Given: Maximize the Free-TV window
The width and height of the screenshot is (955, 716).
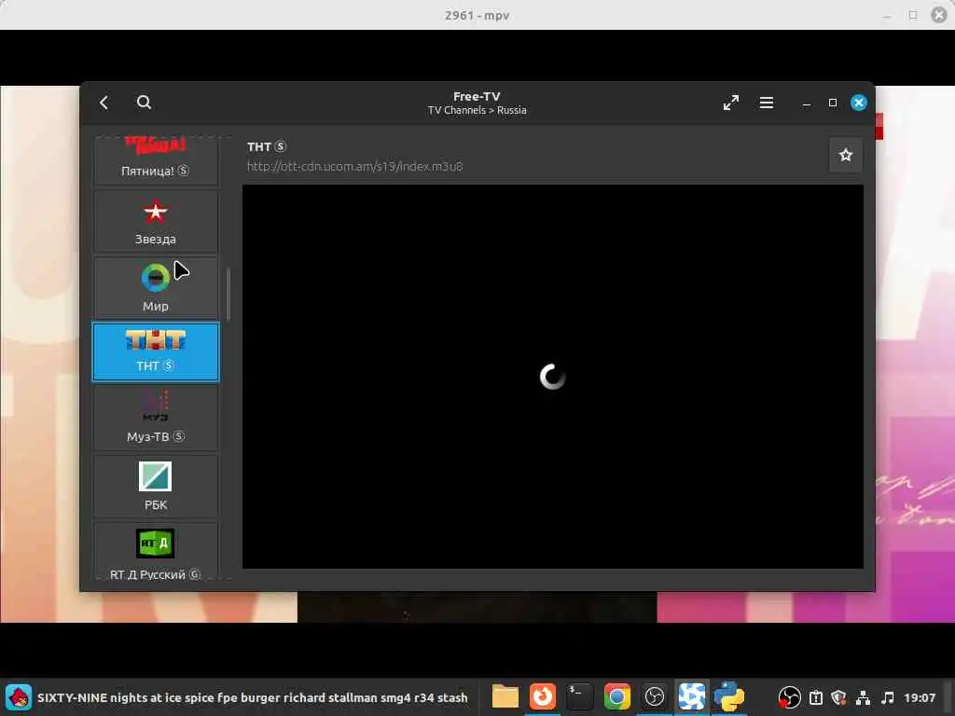Looking at the screenshot, I should pos(833,103).
